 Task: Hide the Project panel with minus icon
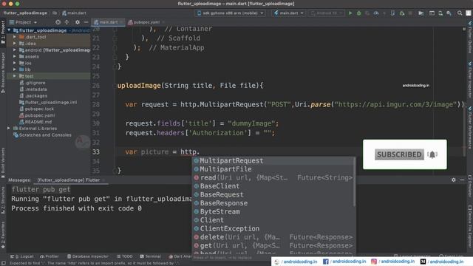point(86,22)
